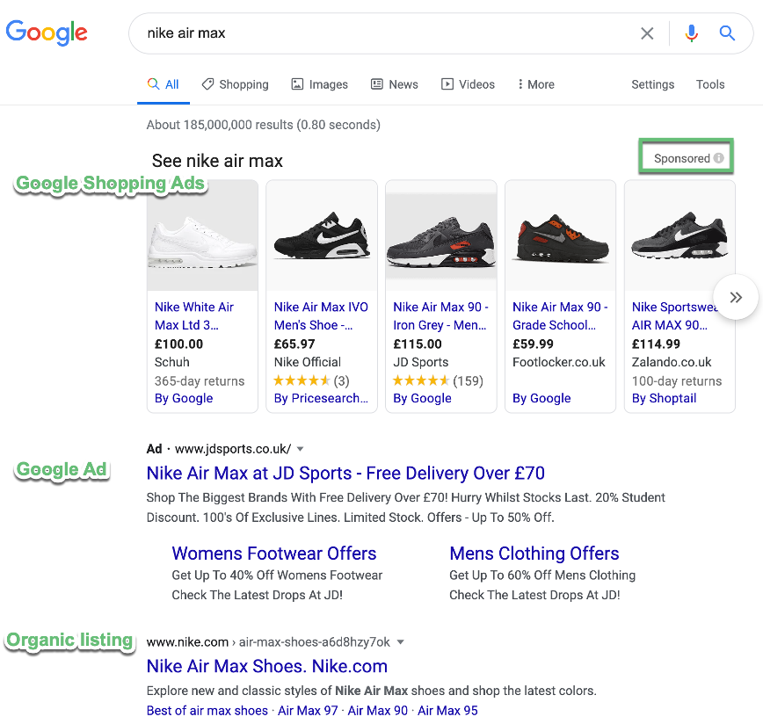
Task: Open the More dropdown in the tab bar
Action: coord(535,83)
